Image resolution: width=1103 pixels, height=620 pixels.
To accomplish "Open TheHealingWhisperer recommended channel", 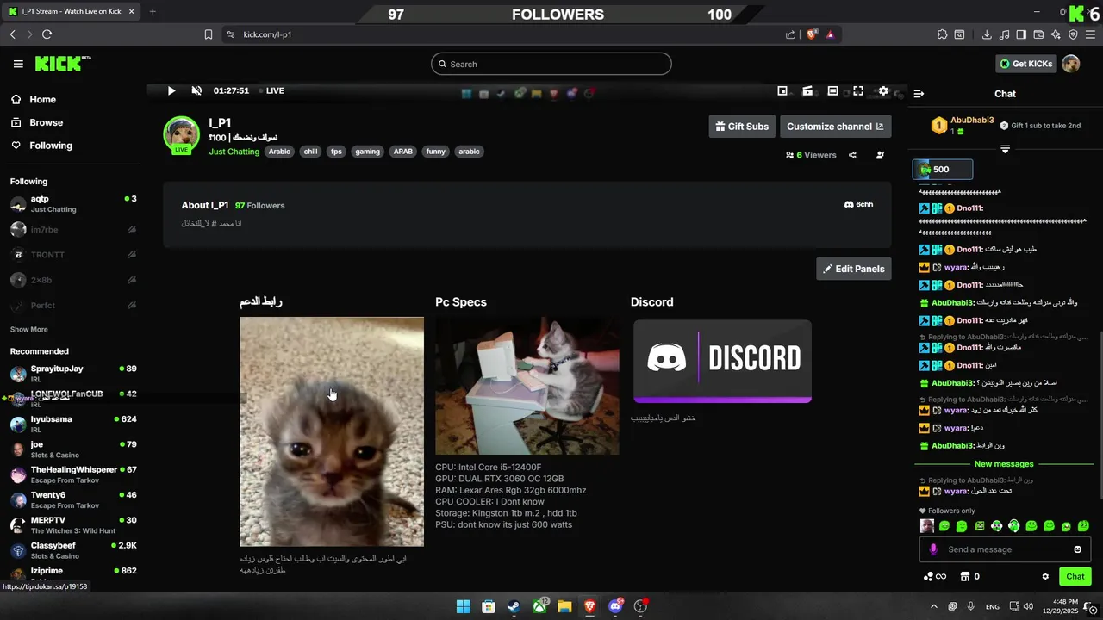I will click(72, 474).
